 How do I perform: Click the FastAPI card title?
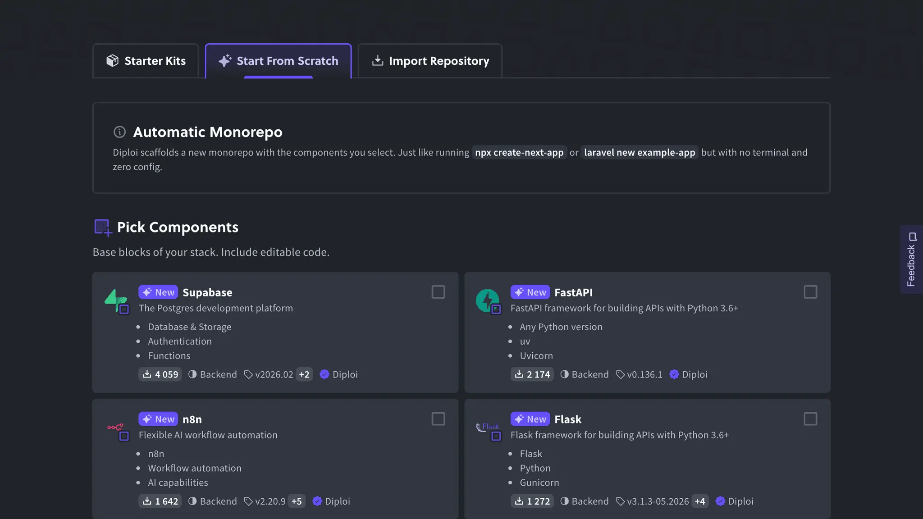click(573, 292)
